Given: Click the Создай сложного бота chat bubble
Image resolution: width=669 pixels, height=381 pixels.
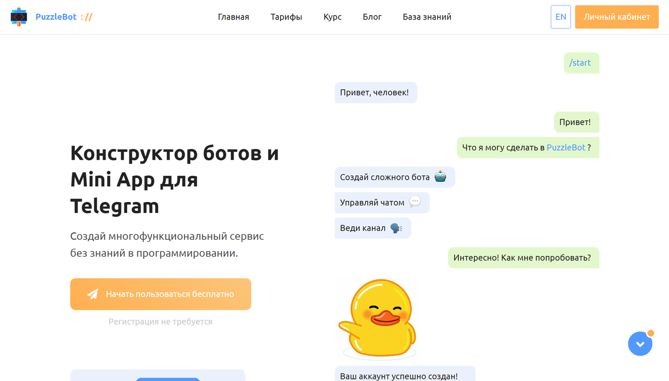Looking at the screenshot, I should 385,177.
